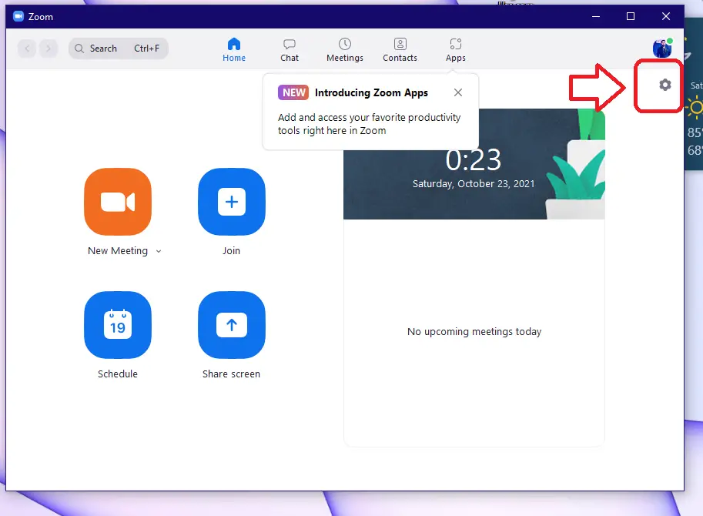Start a New Meeting with the orange camera button
Image resolution: width=703 pixels, height=516 pixels.
point(118,202)
